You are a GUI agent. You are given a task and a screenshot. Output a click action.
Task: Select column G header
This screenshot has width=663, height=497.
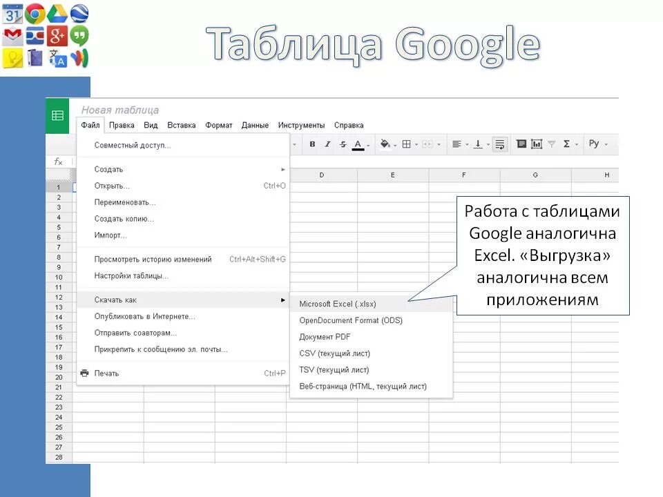[535, 175]
